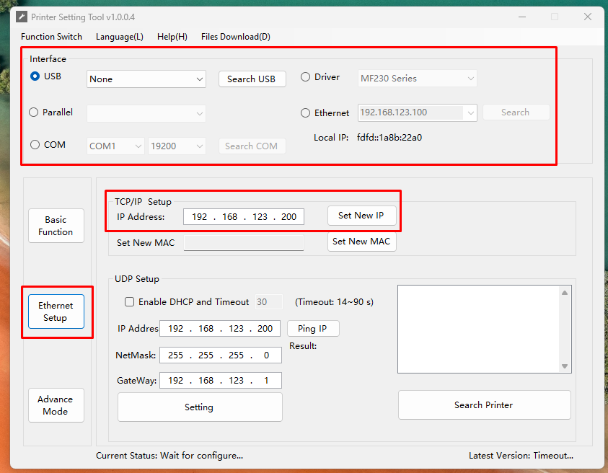Open the Function Switch menu
The height and width of the screenshot is (473, 608).
tap(51, 37)
